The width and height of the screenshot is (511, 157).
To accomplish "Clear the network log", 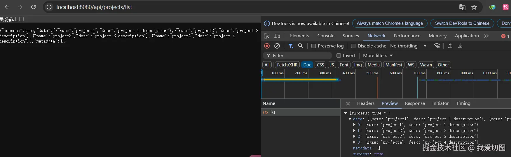I will click(x=277, y=46).
